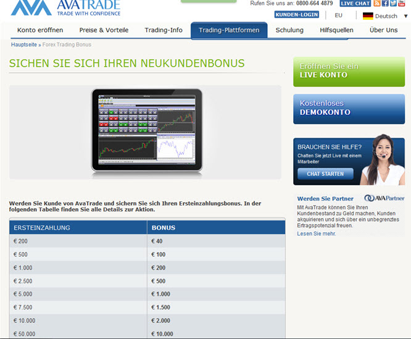This screenshot has height=339, width=411.
Task: Click the KUNDEN-LOGIN button
Action: pos(297,15)
